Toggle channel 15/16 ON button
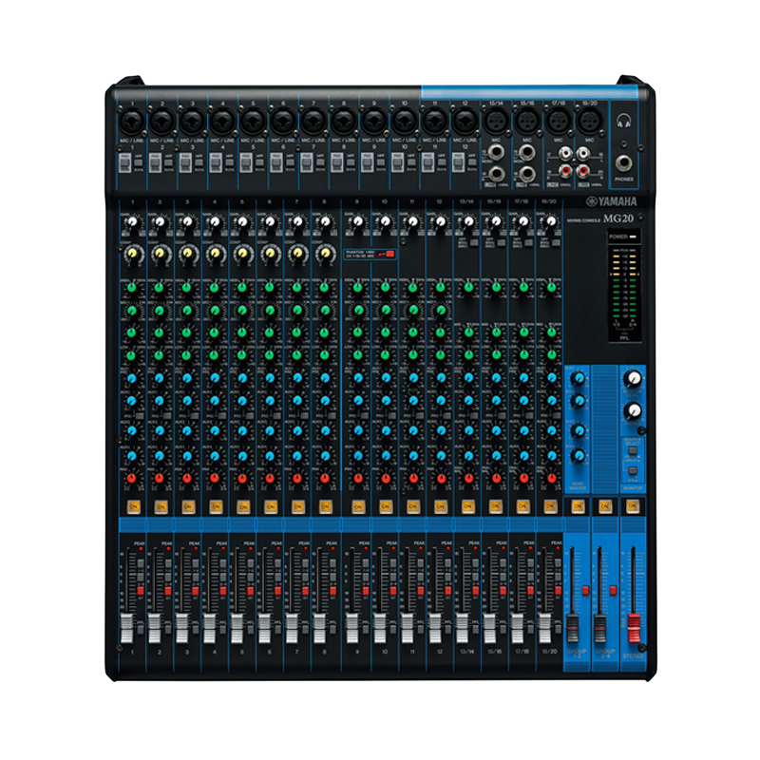760x760 pixels. point(495,507)
